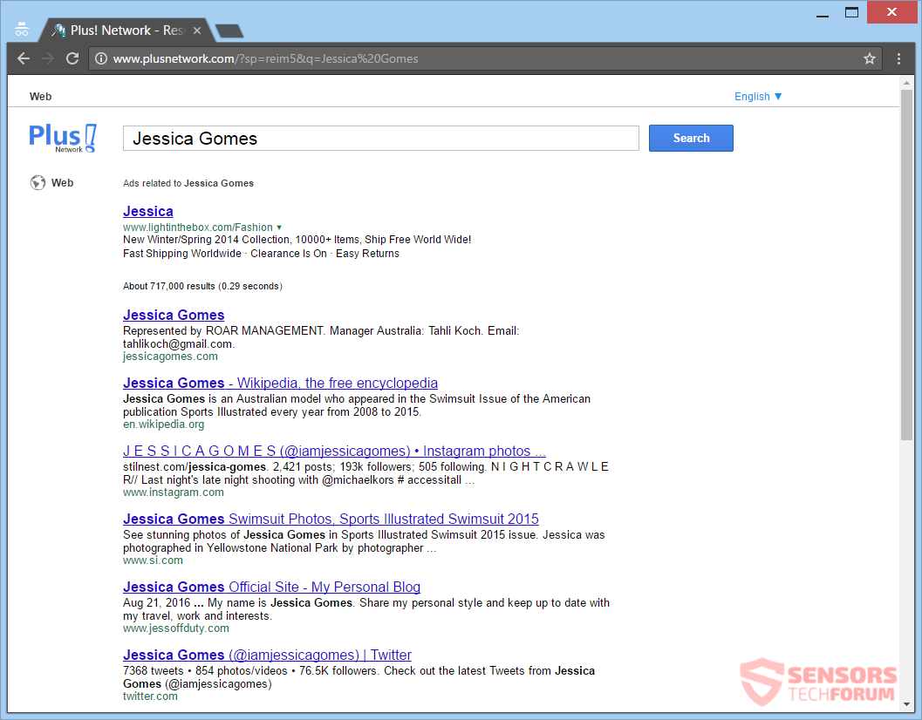Image resolution: width=922 pixels, height=720 pixels.
Task: Click the page vertical scrollbar thumb
Action: (906, 264)
